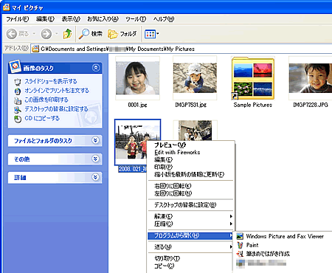332x273 pixels.
Task: Choose プレビュー(V) from context menu
Action: [190, 145]
